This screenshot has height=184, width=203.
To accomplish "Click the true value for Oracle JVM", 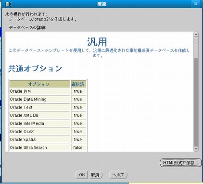I will [78, 91].
